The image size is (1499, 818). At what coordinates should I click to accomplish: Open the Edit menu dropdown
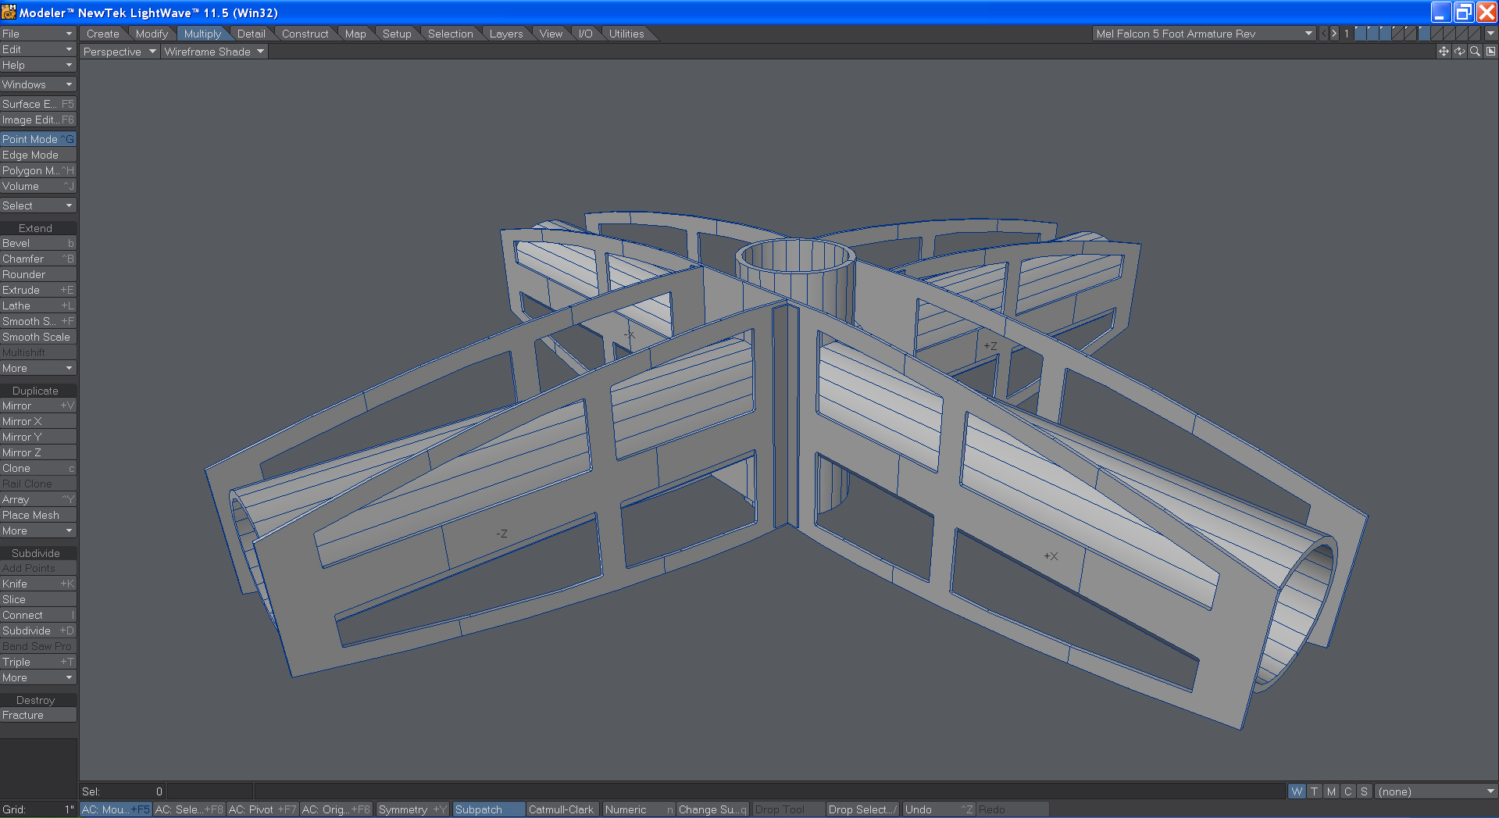[38, 49]
